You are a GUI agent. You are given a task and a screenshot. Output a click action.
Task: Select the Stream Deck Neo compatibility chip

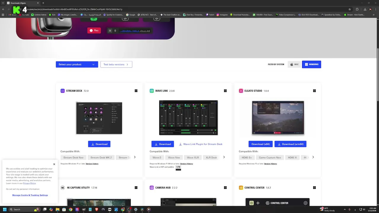point(73,157)
